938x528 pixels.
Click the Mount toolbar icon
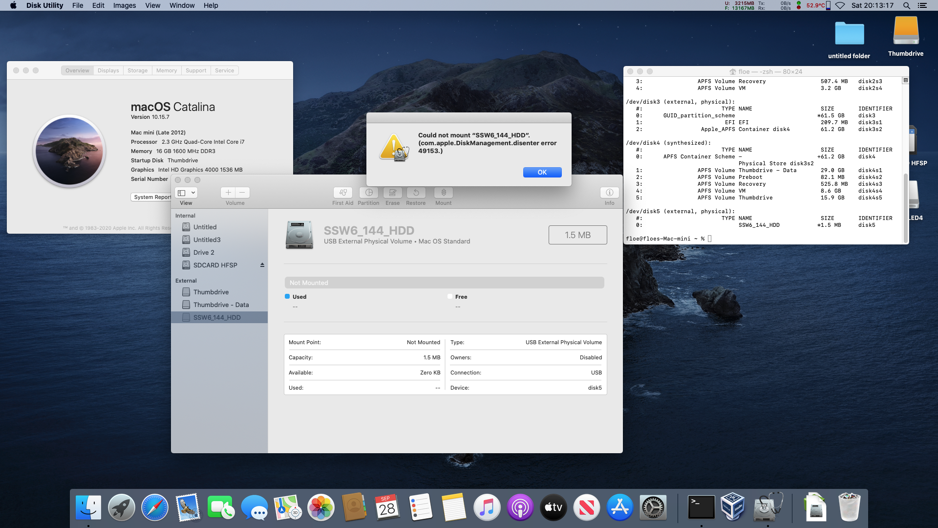tap(444, 193)
